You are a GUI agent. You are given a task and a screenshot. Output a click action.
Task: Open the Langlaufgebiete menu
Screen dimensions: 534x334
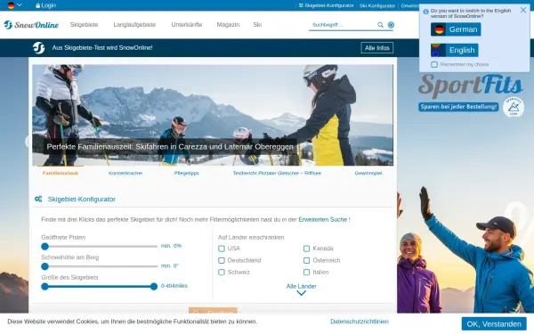tap(134, 25)
